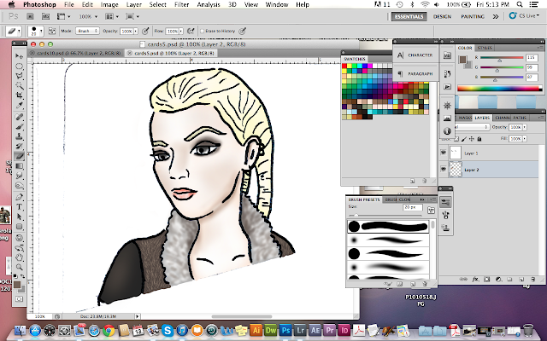Switch to the Masks tab

[x=465, y=118]
